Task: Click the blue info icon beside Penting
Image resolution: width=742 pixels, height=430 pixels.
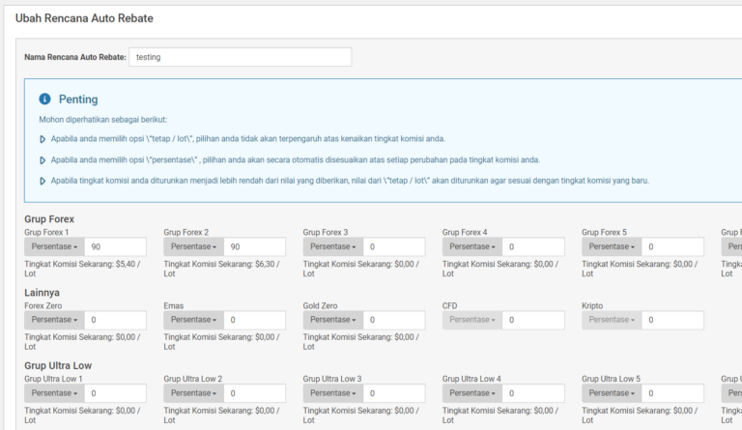Action: coord(44,100)
